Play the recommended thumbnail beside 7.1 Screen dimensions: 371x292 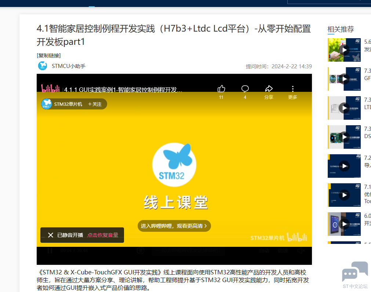coord(344,195)
